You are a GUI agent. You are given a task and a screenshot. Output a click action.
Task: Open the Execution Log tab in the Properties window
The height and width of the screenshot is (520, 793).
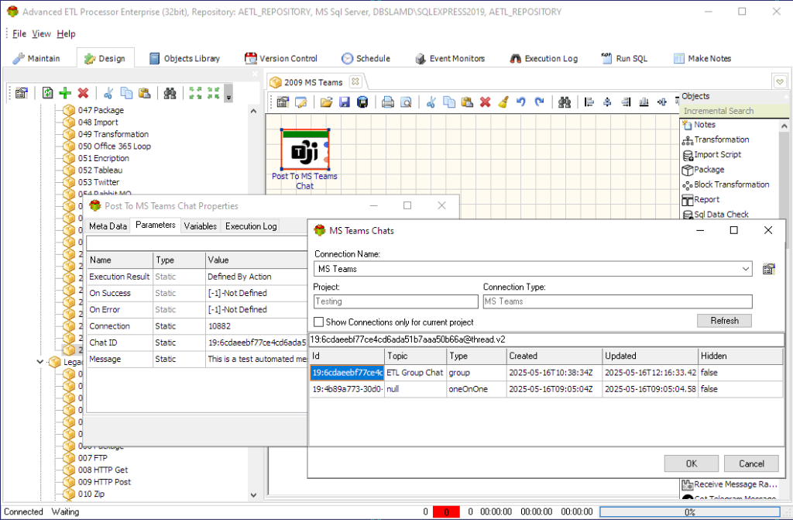point(251,226)
